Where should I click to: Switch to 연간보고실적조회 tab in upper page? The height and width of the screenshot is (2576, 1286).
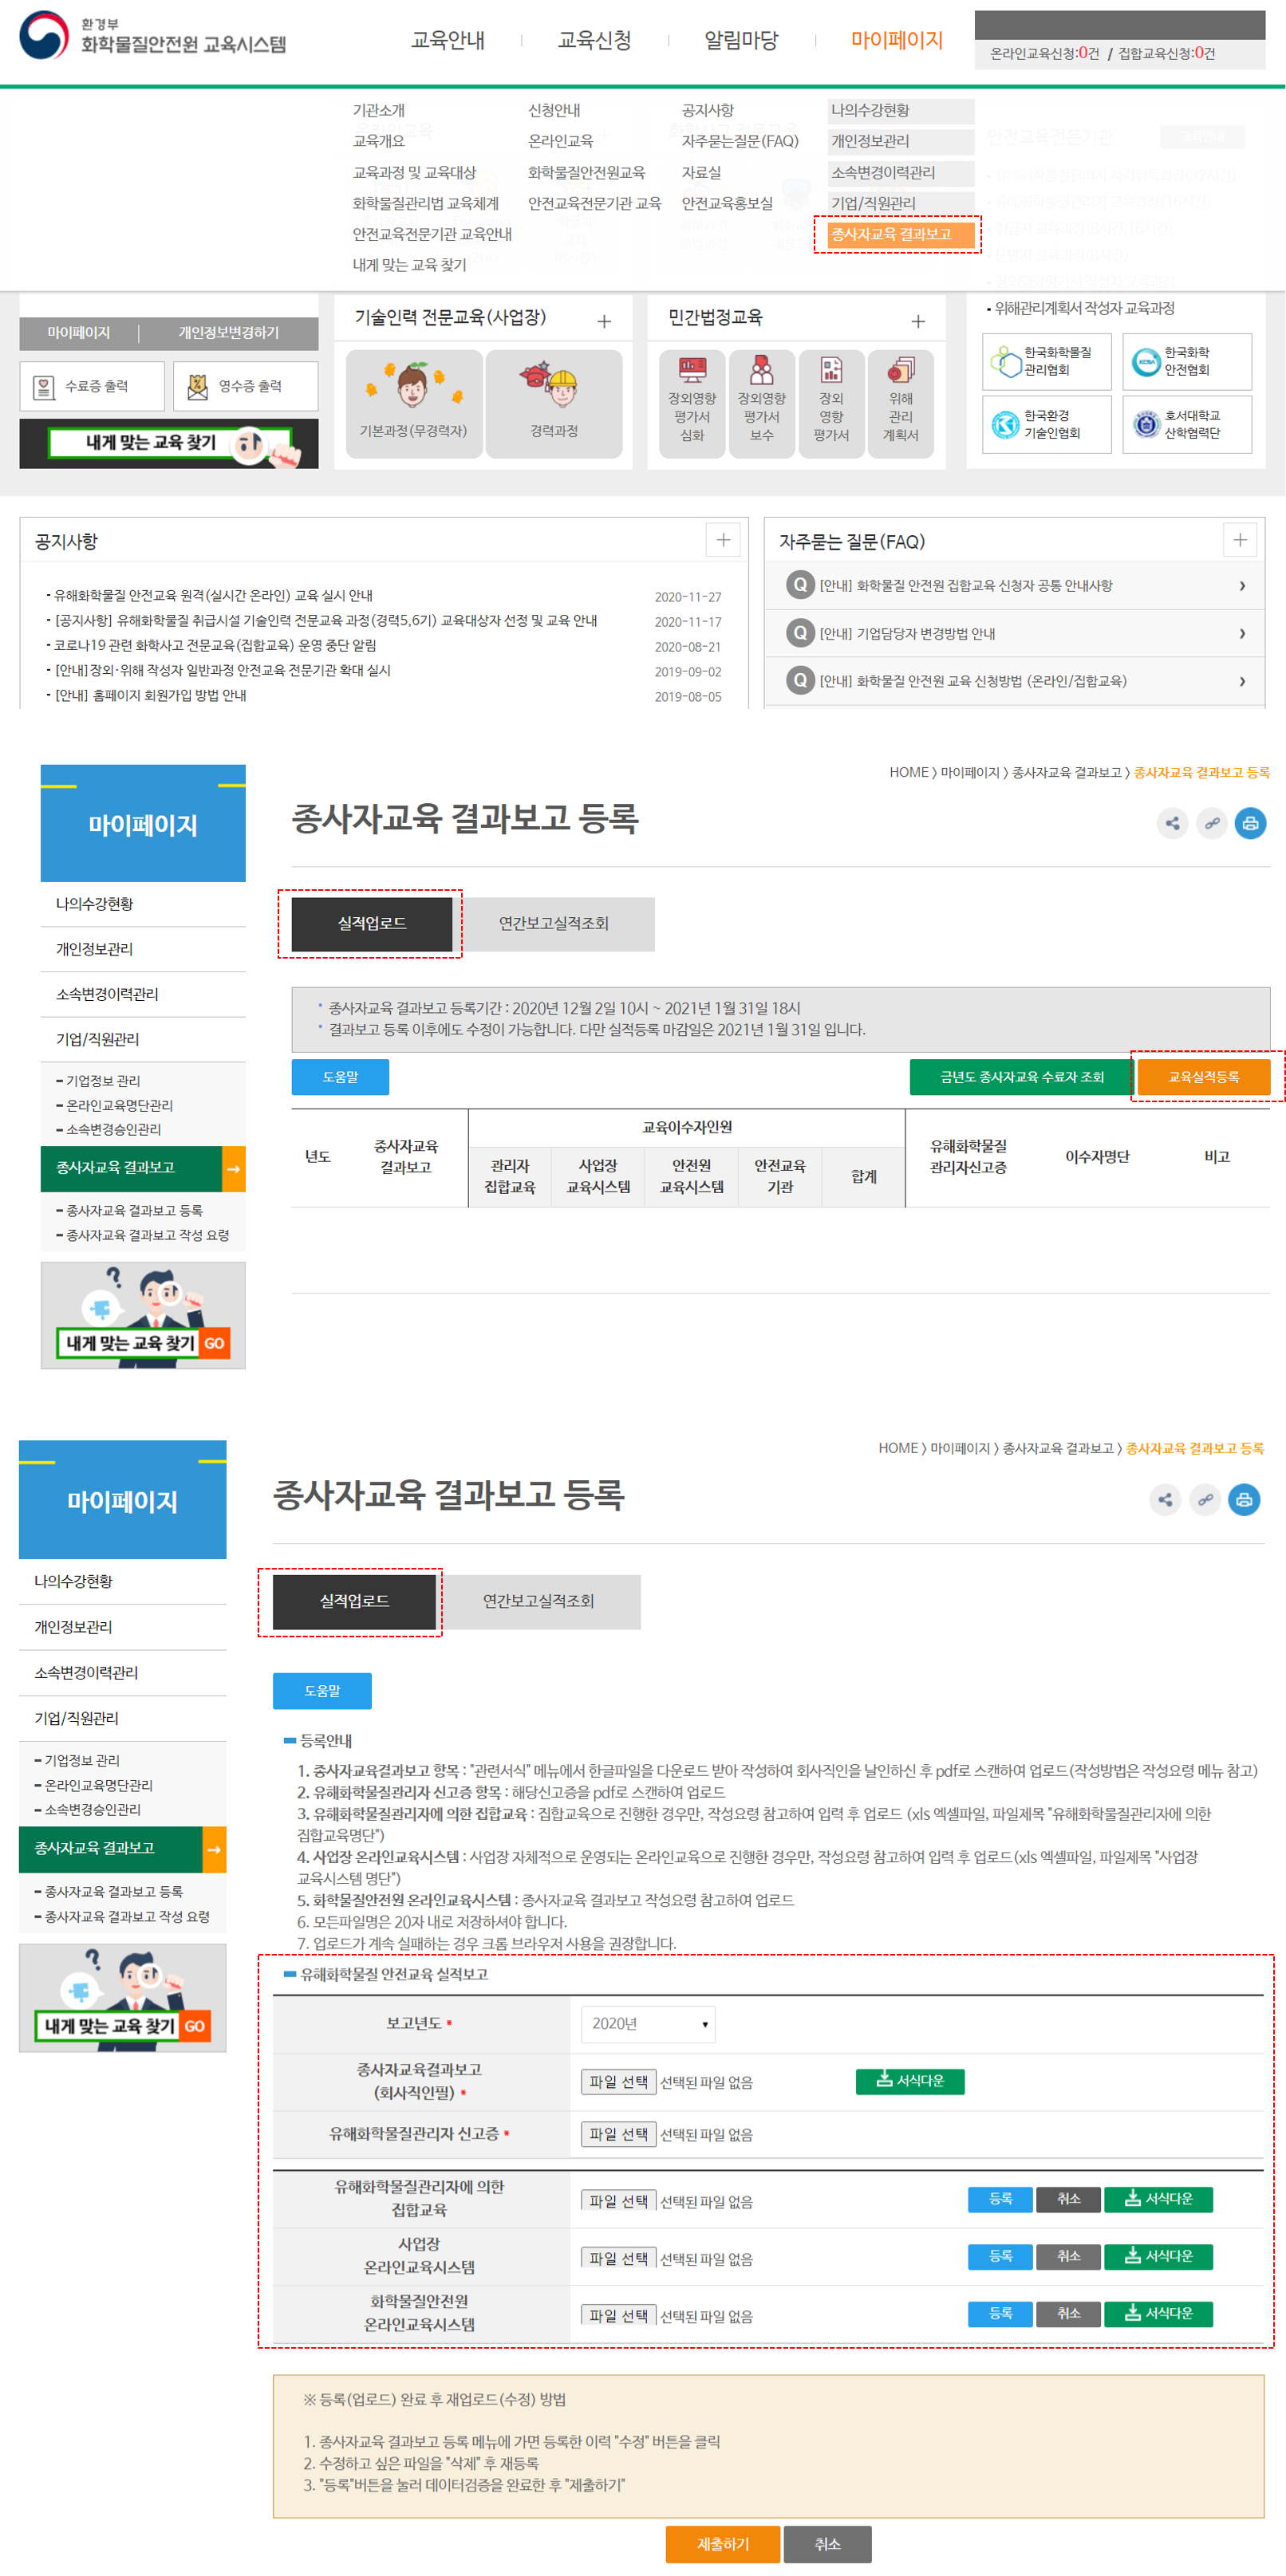point(554,924)
